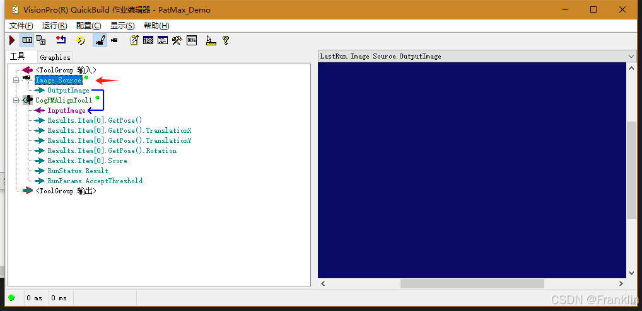
Task: Open the hammer and wrench toolbox icon
Action: tap(177, 40)
